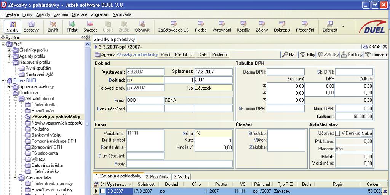Viewport: 390px width, 195px height.
Task: Click the Splatnost date field
Action: point(213,72)
